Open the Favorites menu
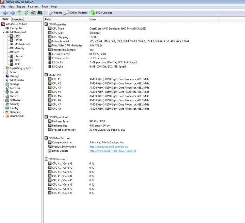Image resolution: width=245 pixels, height=223 pixels. pos(33,6)
